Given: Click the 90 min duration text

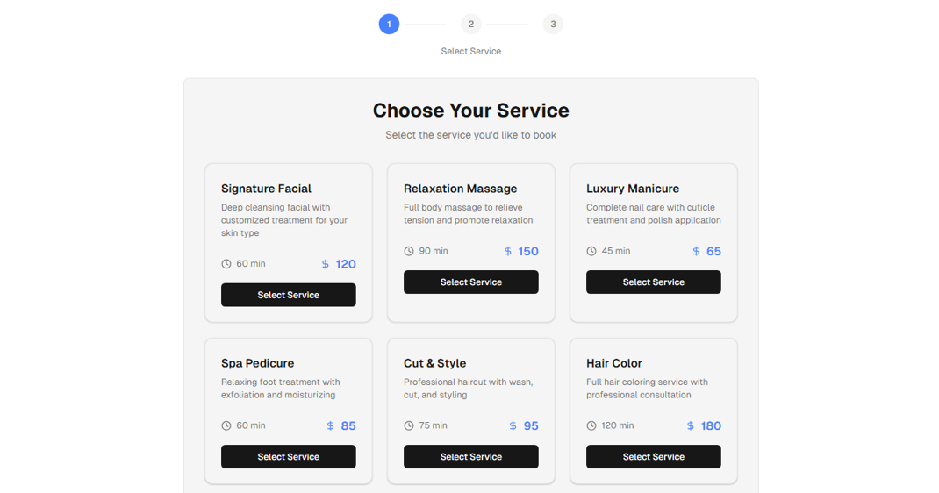Looking at the screenshot, I should tap(434, 251).
